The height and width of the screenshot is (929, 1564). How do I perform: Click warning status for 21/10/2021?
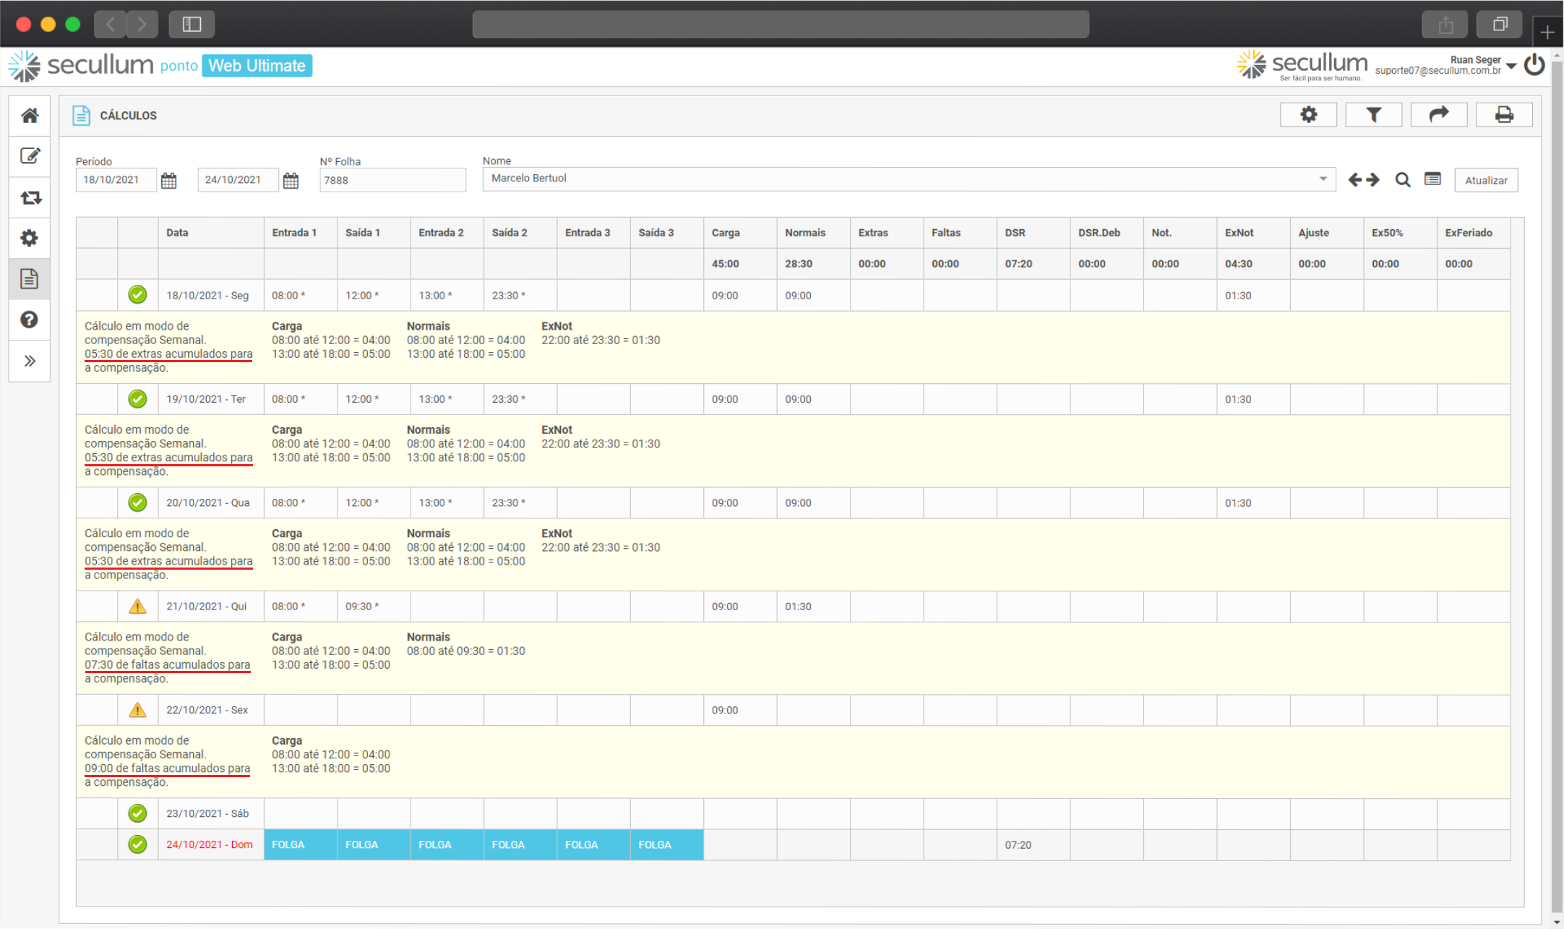(x=137, y=607)
